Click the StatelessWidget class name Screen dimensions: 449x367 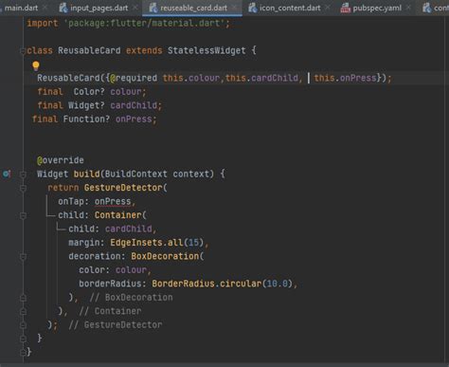point(207,50)
